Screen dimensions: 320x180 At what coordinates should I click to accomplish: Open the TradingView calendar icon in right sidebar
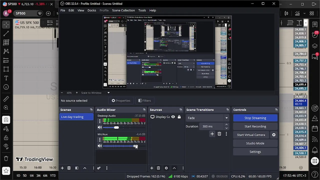pos(315,129)
